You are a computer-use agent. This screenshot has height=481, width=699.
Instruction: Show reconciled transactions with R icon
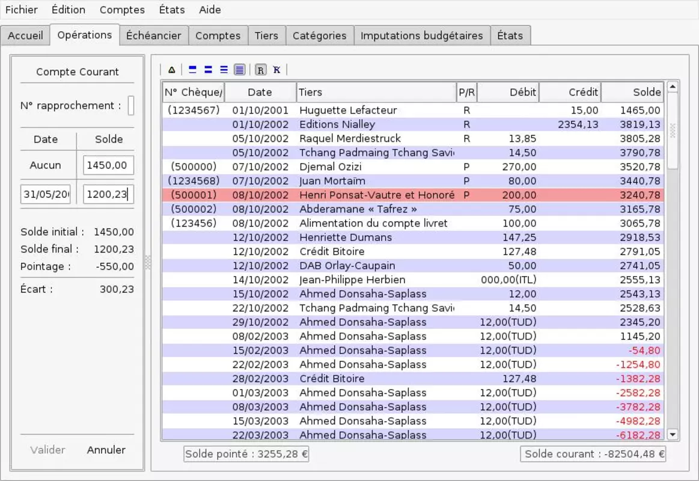tap(260, 70)
